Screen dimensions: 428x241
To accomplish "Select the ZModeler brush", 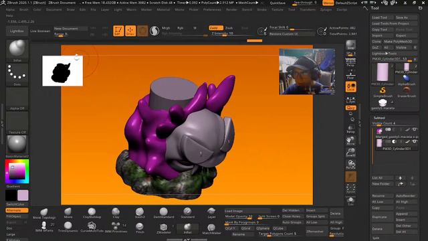I will [163, 229].
